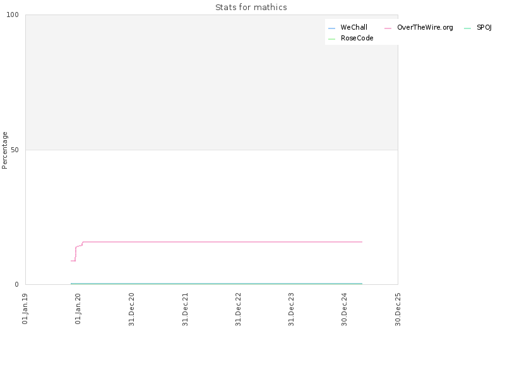The height and width of the screenshot is (379, 505).
Task: Select the OverTheWire.org legend label
Action: [425, 27]
